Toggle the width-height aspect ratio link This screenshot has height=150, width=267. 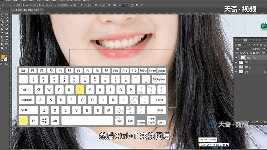(x=55, y=5)
